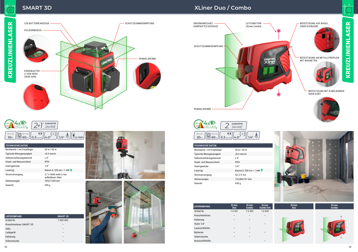The width and height of the screenshot is (358, 252).
Task: Click the Lasersichtbrille row label
Action: click(202, 228)
